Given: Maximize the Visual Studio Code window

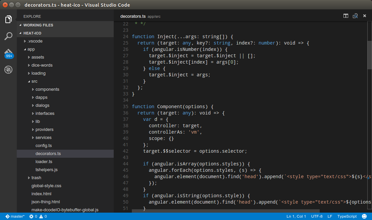Looking at the screenshot, I should coord(18,5).
